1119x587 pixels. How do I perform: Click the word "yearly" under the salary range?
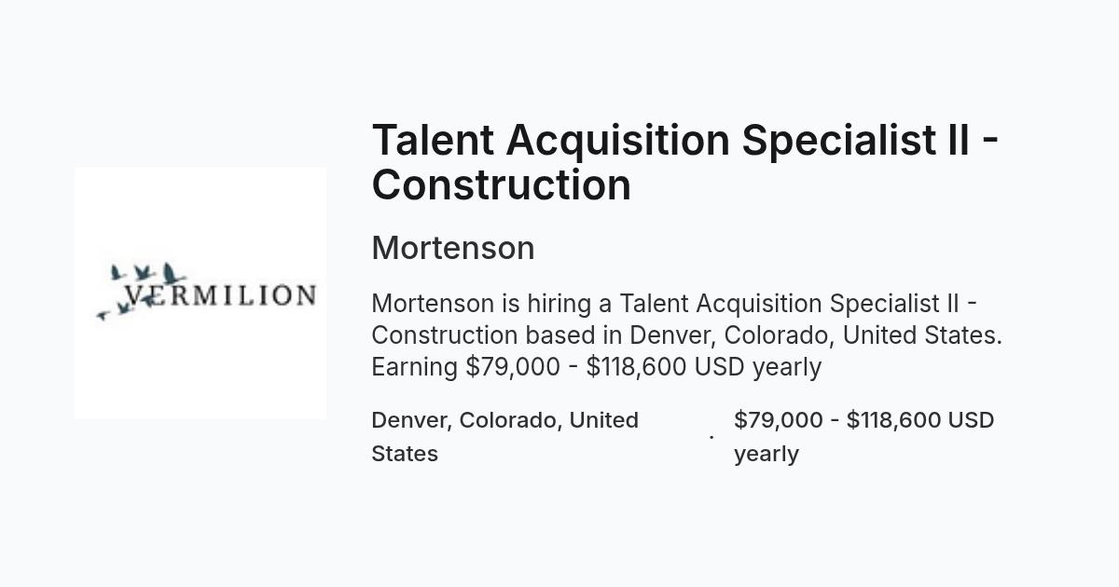pos(767,454)
